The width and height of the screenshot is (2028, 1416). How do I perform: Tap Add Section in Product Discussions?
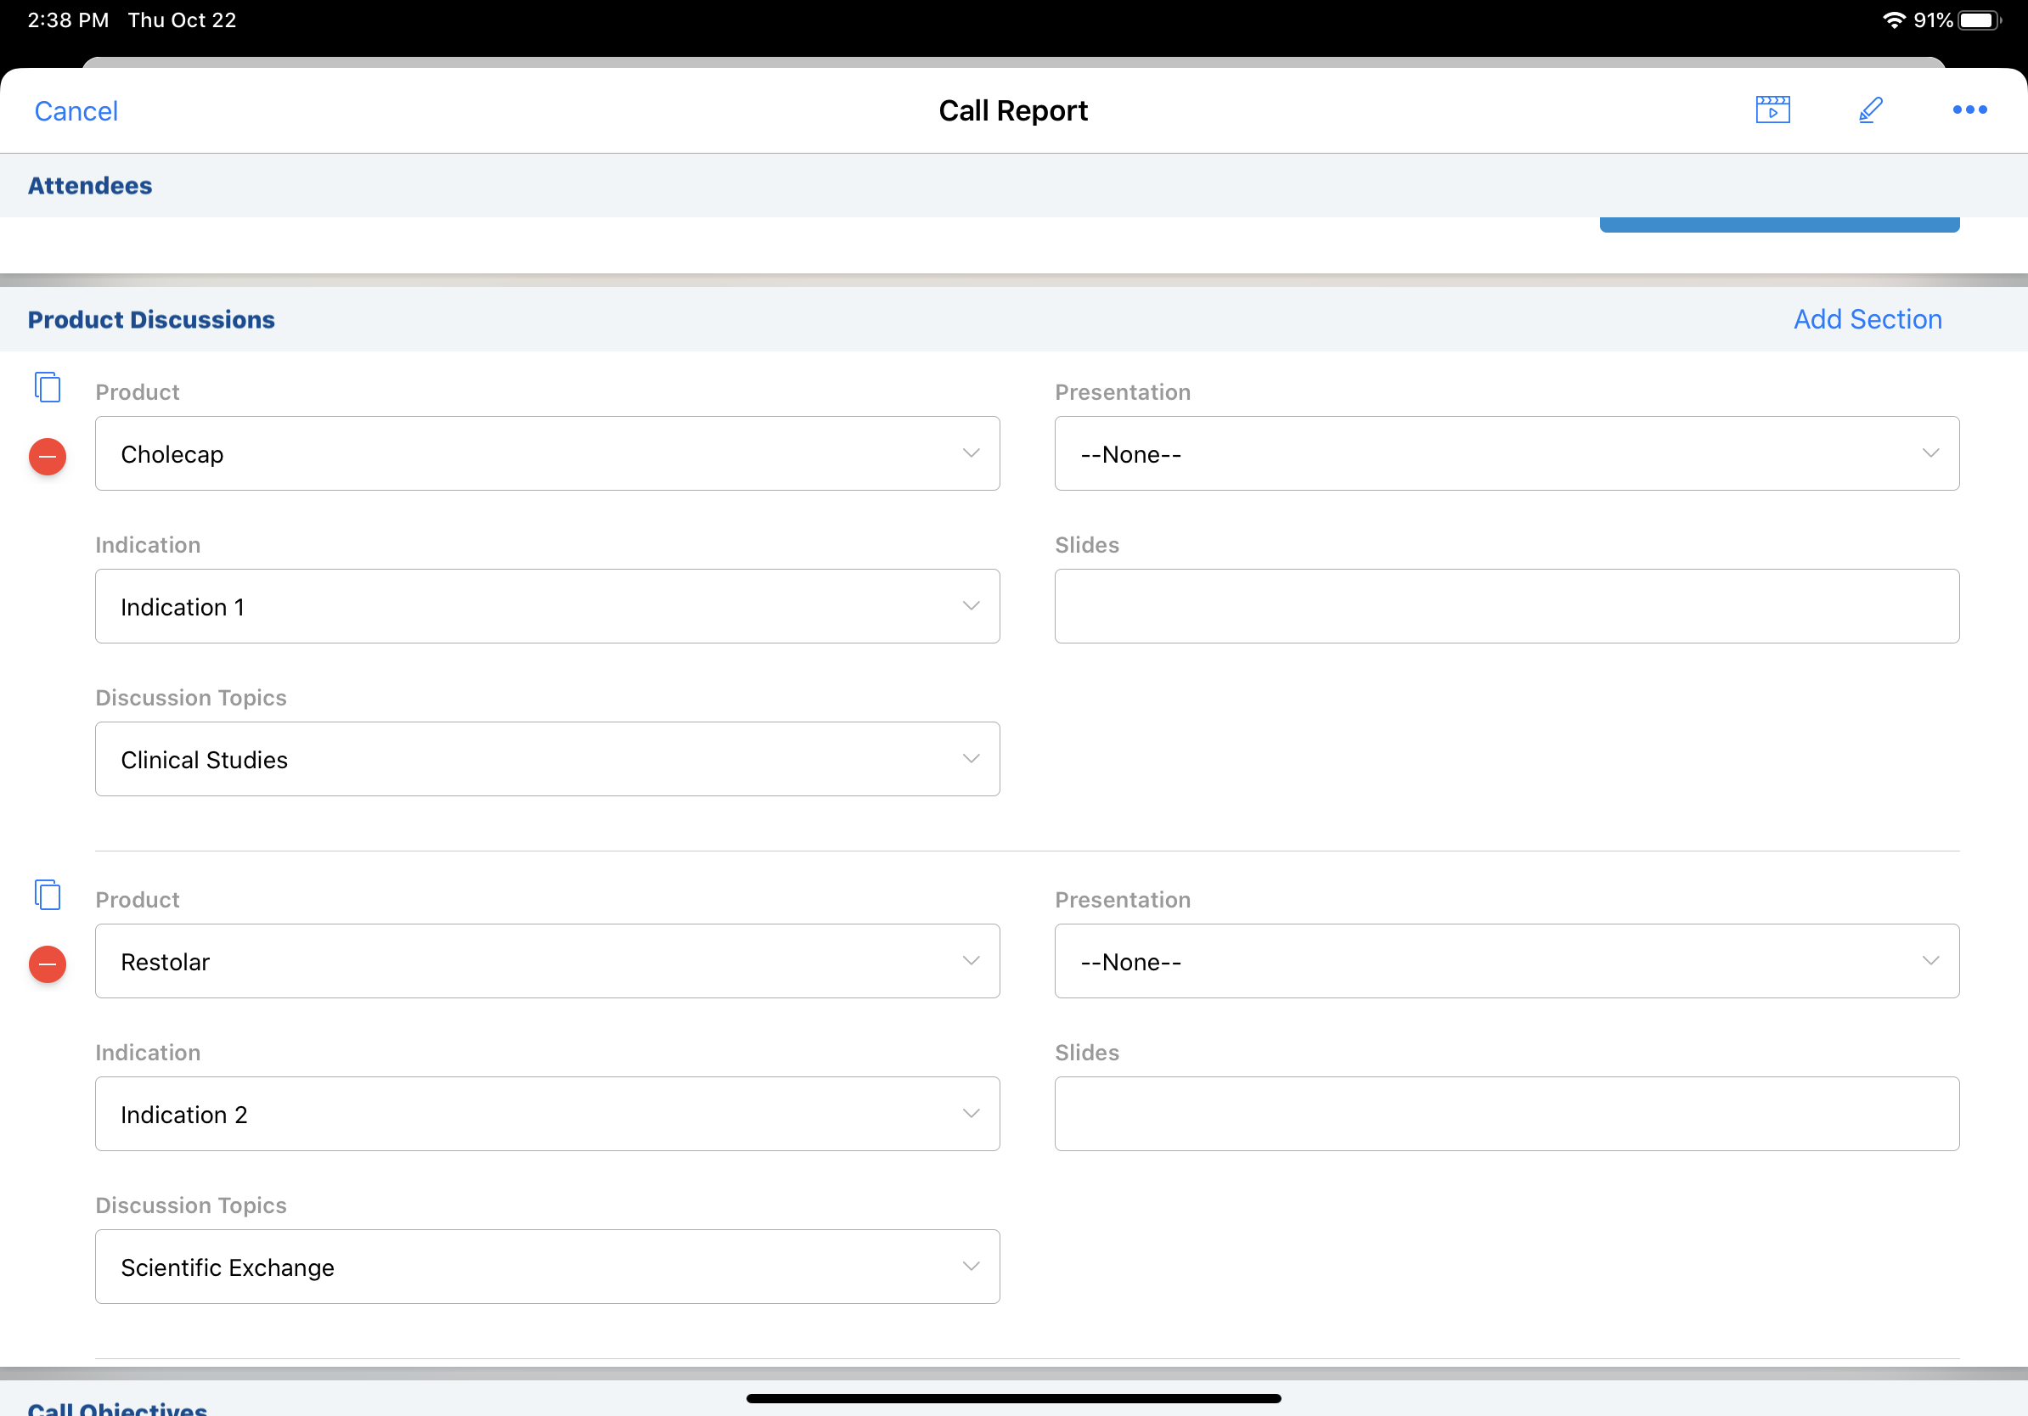tap(1867, 319)
